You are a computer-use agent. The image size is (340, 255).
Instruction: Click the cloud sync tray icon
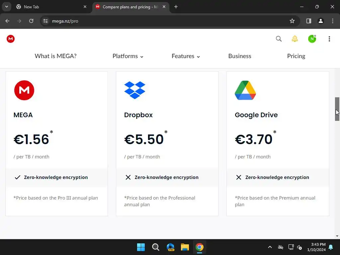pyautogui.click(x=281, y=247)
